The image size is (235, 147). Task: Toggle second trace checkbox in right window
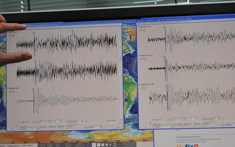139,55
